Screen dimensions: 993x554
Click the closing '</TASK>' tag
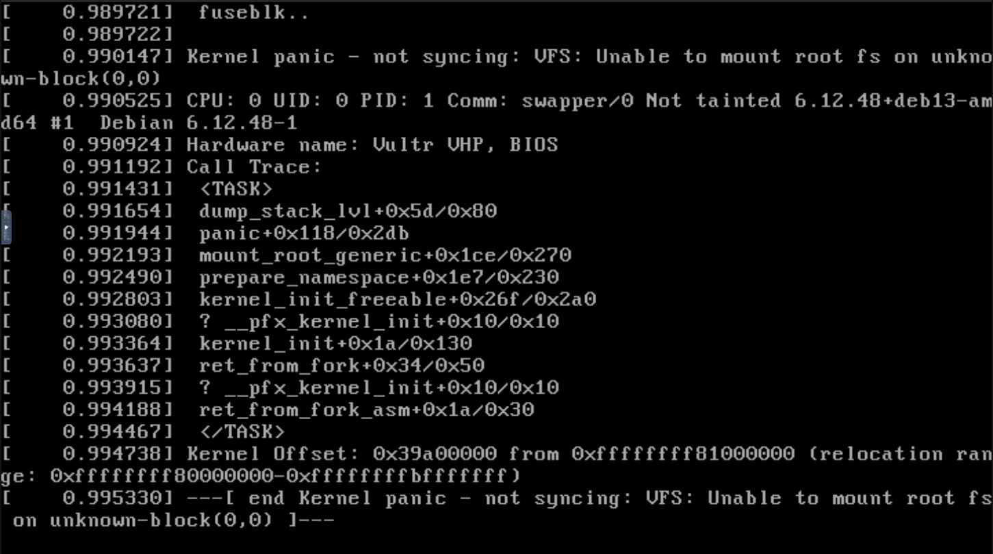pyautogui.click(x=242, y=431)
